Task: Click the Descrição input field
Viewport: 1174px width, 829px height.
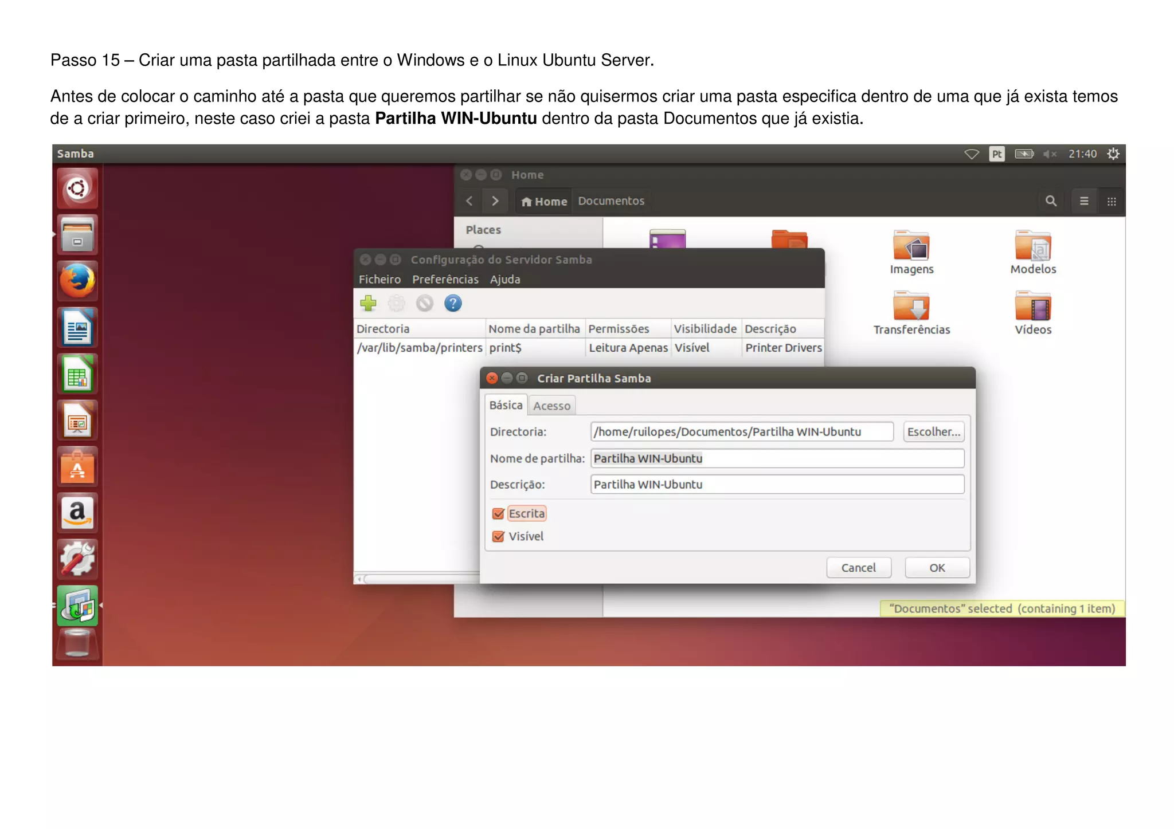Action: pos(777,485)
